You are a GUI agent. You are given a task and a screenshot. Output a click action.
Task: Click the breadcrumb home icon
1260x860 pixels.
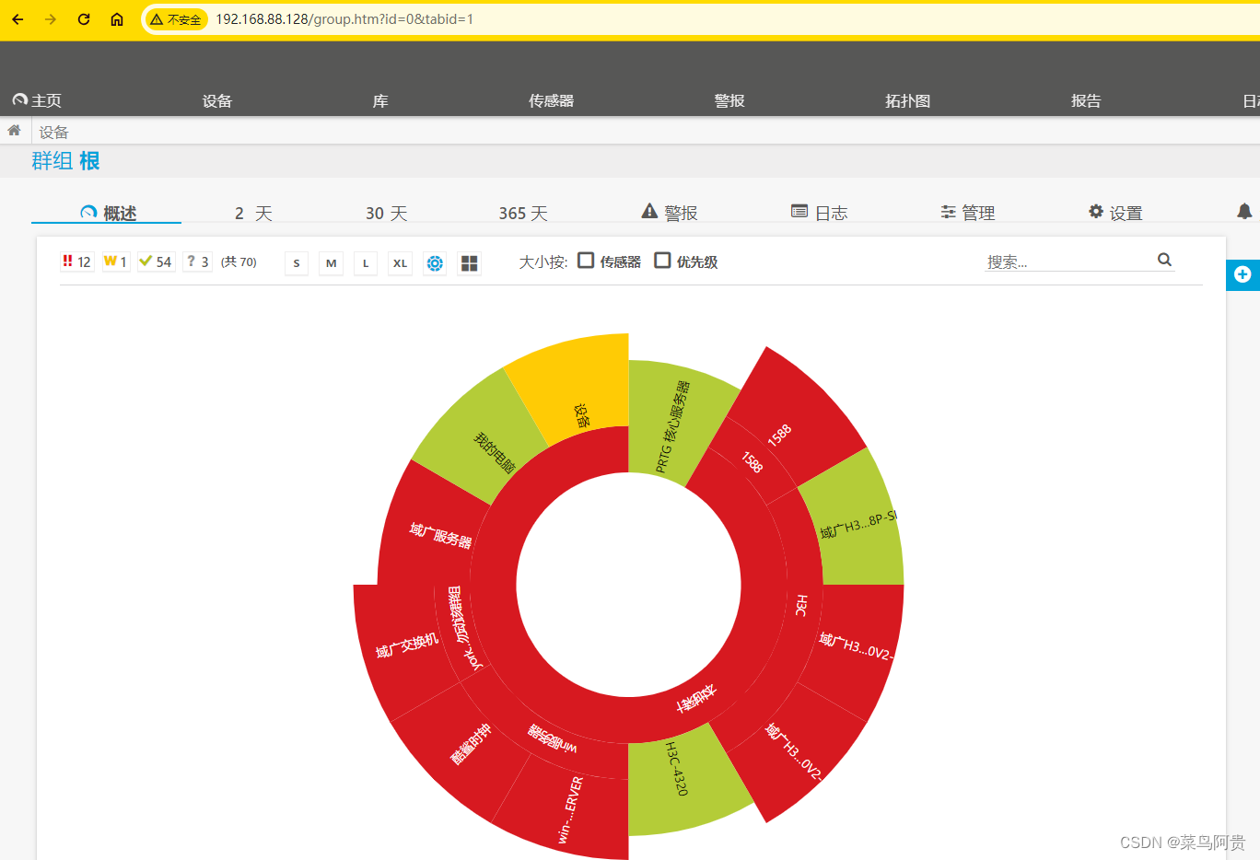point(14,131)
